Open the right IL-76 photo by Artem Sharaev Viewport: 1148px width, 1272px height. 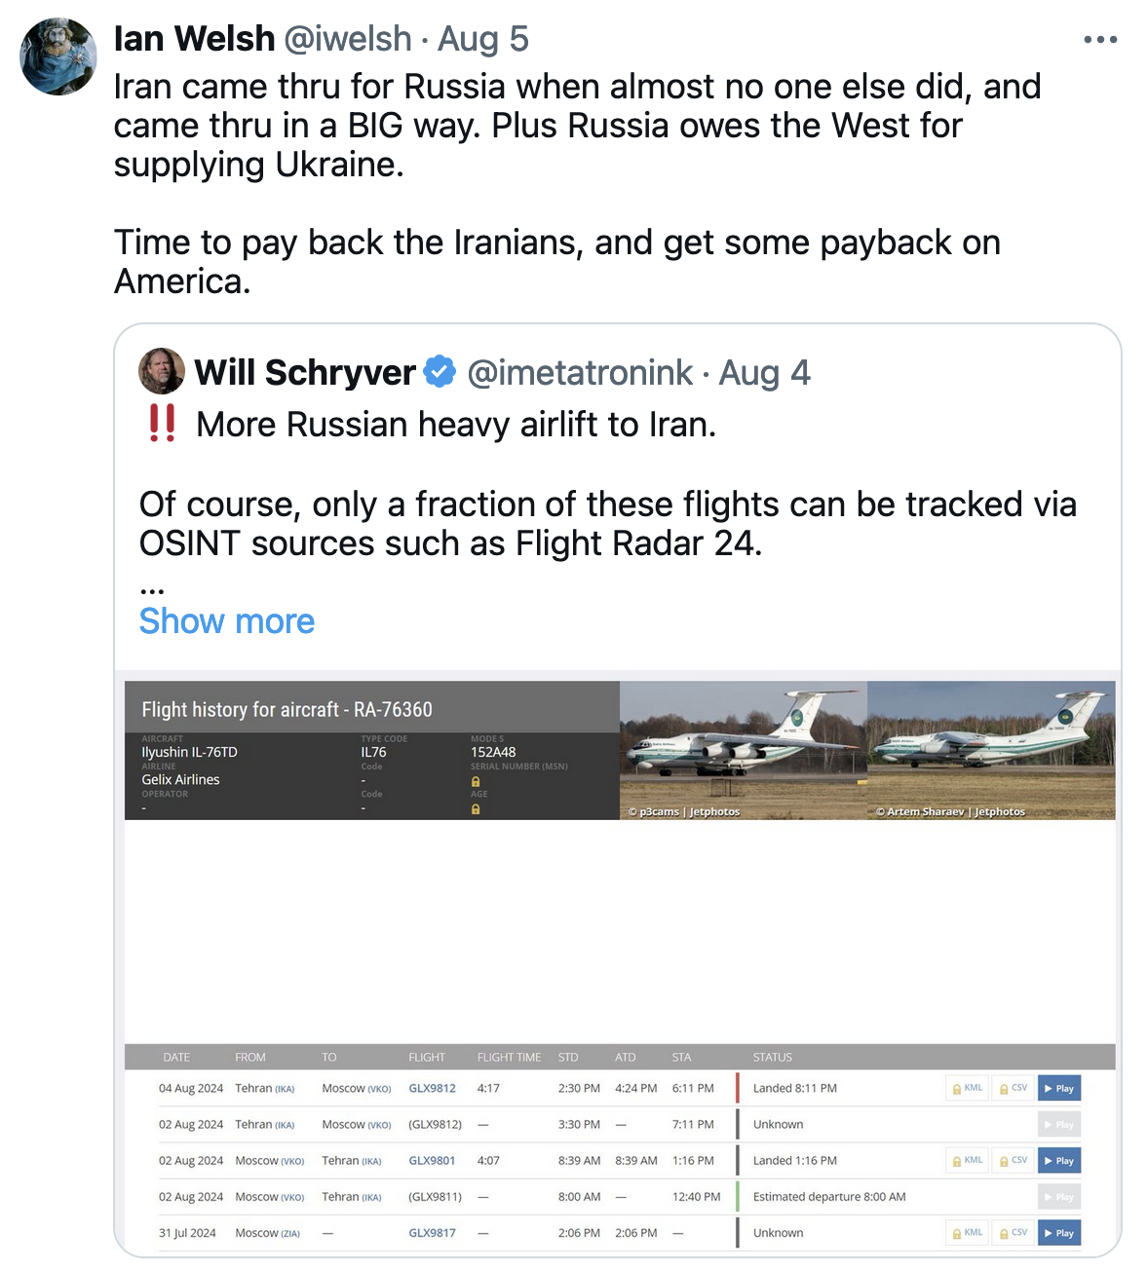coord(991,750)
